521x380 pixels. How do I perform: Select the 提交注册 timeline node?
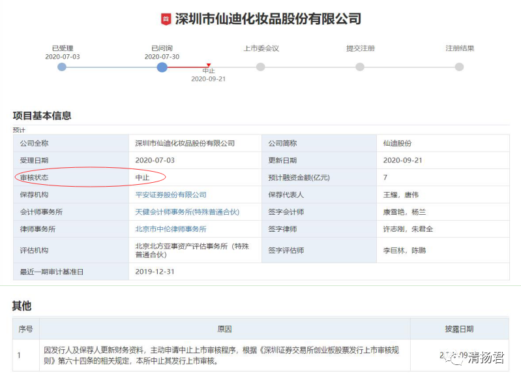(360, 67)
